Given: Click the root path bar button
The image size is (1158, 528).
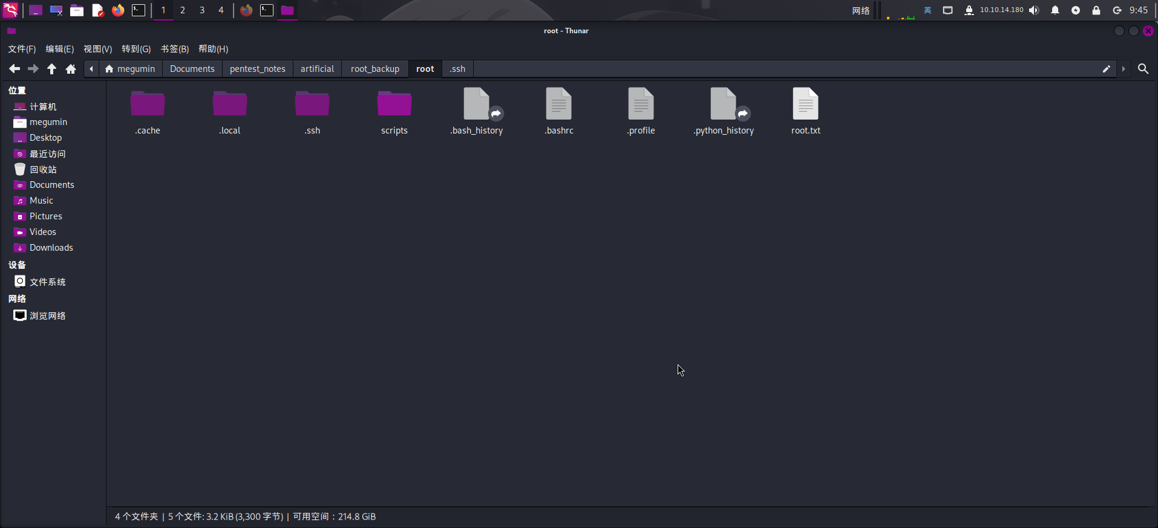Looking at the screenshot, I should (425, 69).
